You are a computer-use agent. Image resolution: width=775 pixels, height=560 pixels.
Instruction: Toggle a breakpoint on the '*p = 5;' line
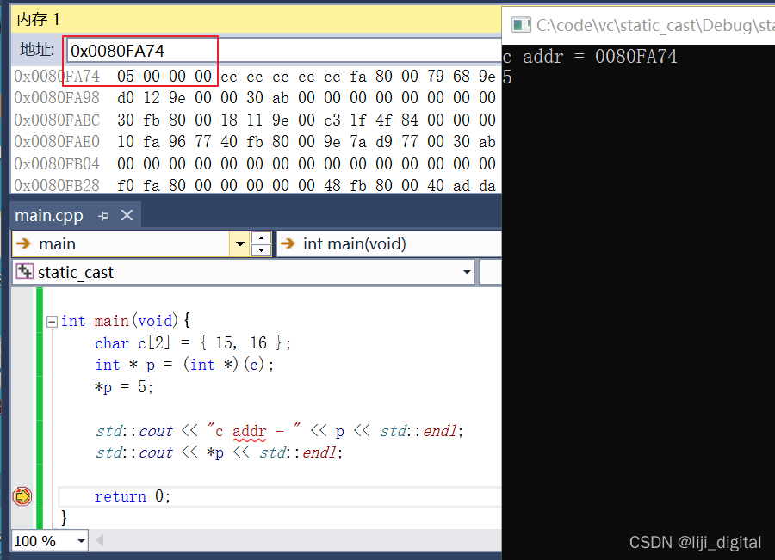coord(22,387)
